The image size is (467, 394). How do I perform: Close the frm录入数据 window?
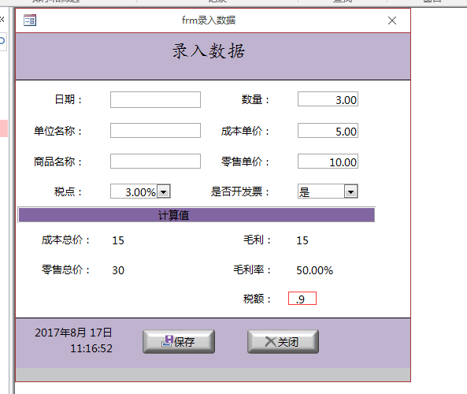[392, 20]
